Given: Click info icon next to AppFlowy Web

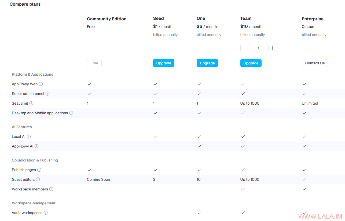Looking at the screenshot, I should (41, 84).
